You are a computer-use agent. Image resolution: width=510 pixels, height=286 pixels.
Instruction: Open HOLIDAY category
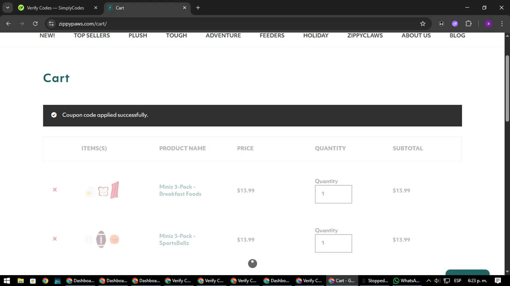[x=316, y=36]
